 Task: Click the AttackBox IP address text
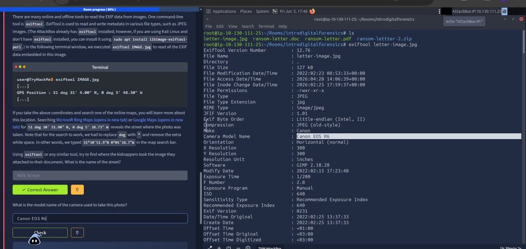(476, 11)
